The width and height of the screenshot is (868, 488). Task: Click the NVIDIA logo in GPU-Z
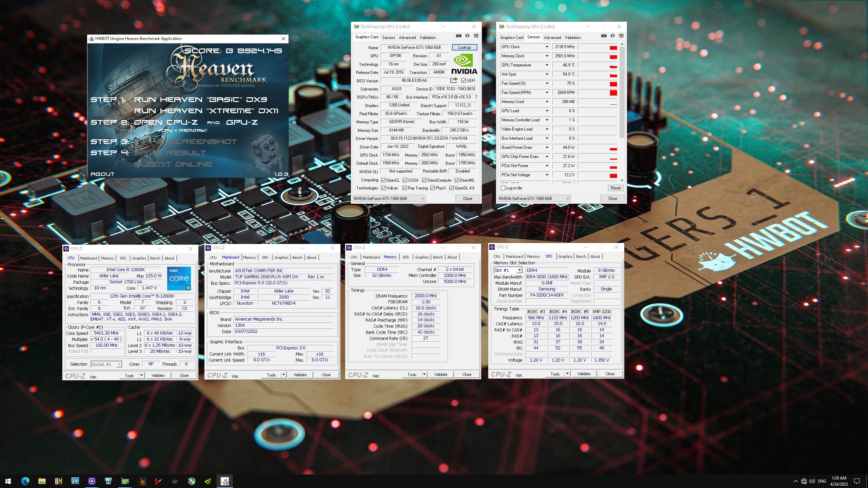pyautogui.click(x=464, y=64)
